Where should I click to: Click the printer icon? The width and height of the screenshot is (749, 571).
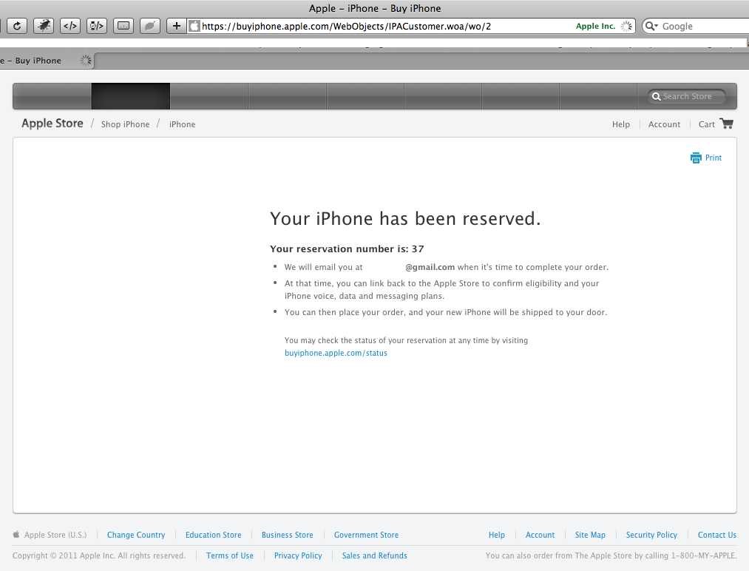[x=696, y=158]
